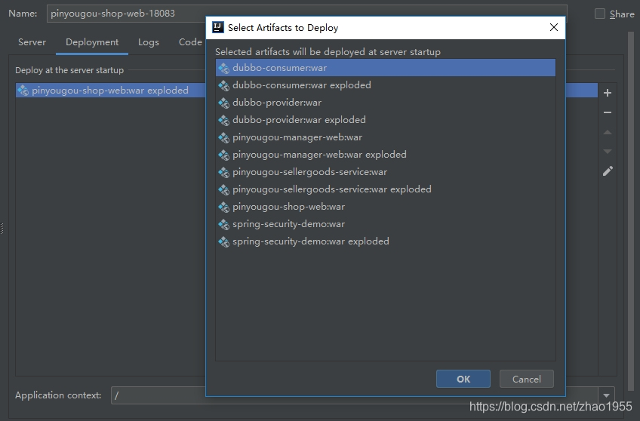The width and height of the screenshot is (640, 421).
Task: Select pinyougou-shop-web:war in dialog list
Action: pyautogui.click(x=386, y=207)
